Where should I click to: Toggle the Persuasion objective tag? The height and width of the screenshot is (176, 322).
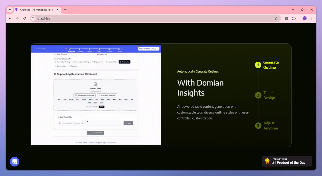tap(125, 62)
